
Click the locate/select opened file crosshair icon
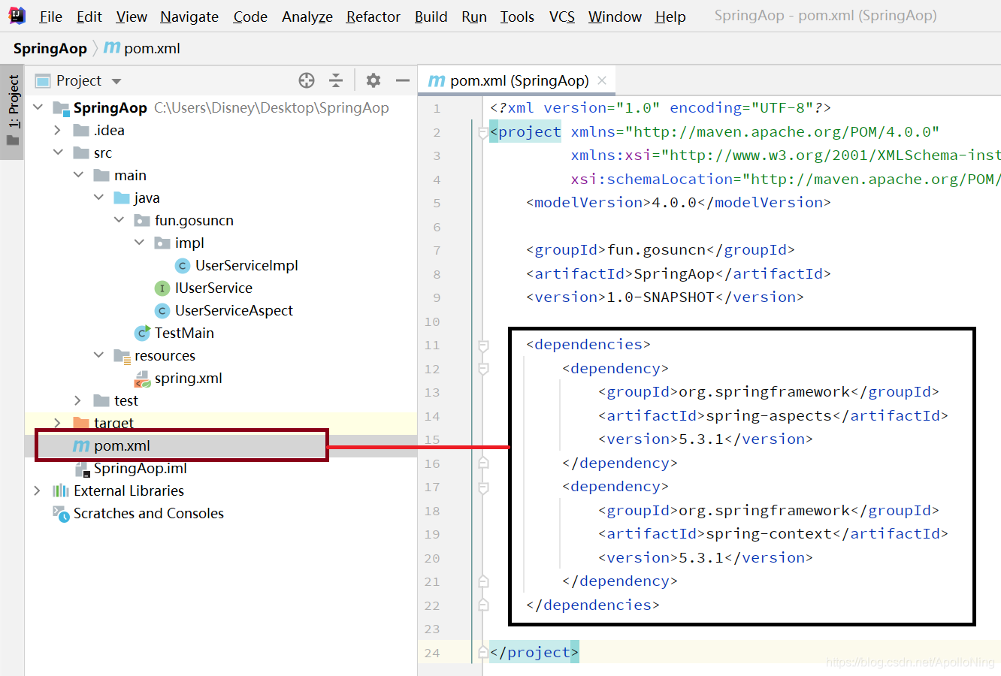point(306,80)
